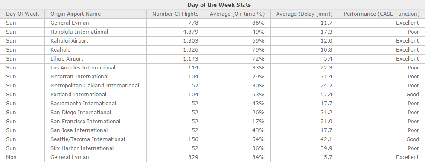425x162 pixels.
Task: Select the 17% on-time San Francisco cell
Action: (x=237, y=121)
